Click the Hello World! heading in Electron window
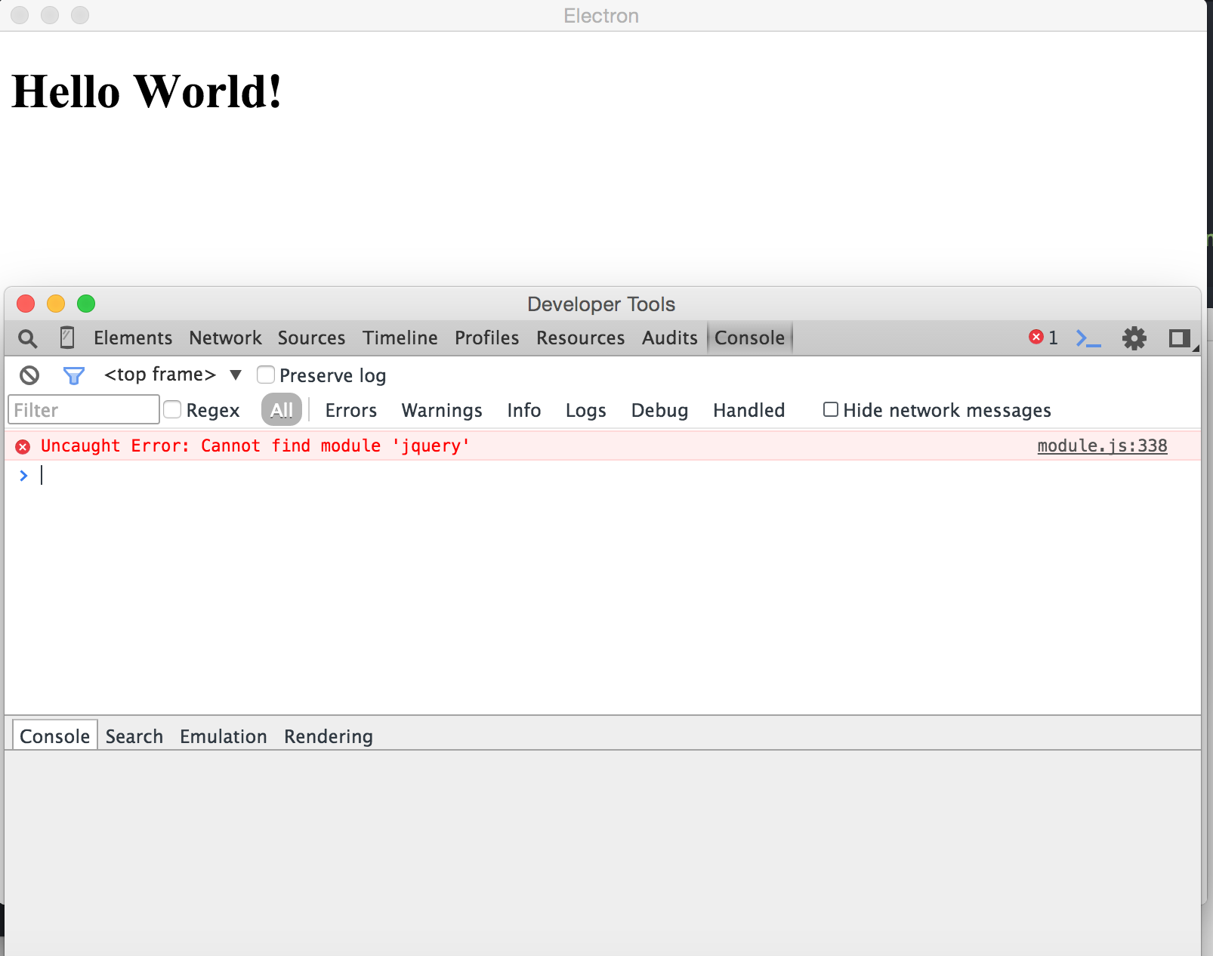Image resolution: width=1213 pixels, height=956 pixels. tap(147, 91)
